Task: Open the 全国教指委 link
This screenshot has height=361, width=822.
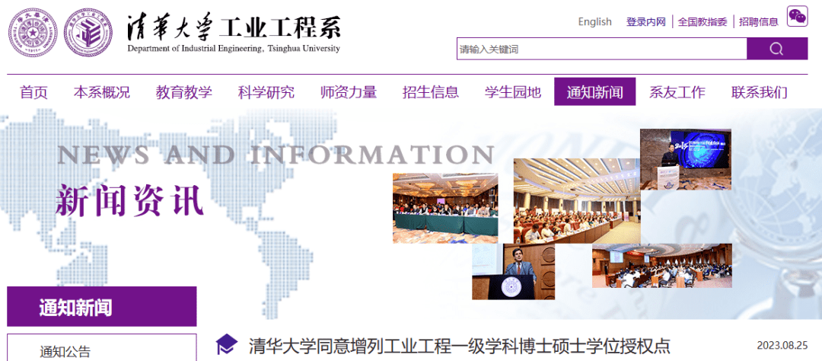Action: click(703, 21)
